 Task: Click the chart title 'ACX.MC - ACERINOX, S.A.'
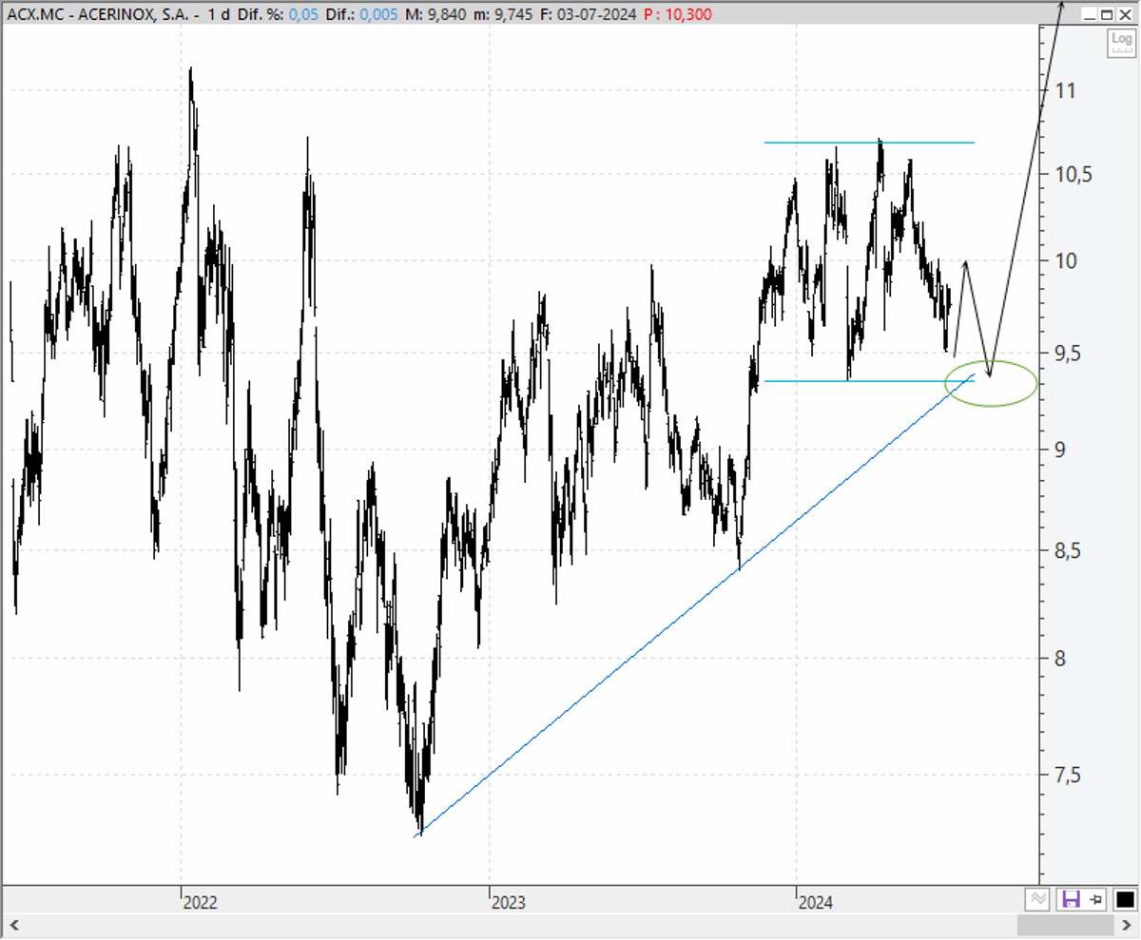click(x=99, y=15)
